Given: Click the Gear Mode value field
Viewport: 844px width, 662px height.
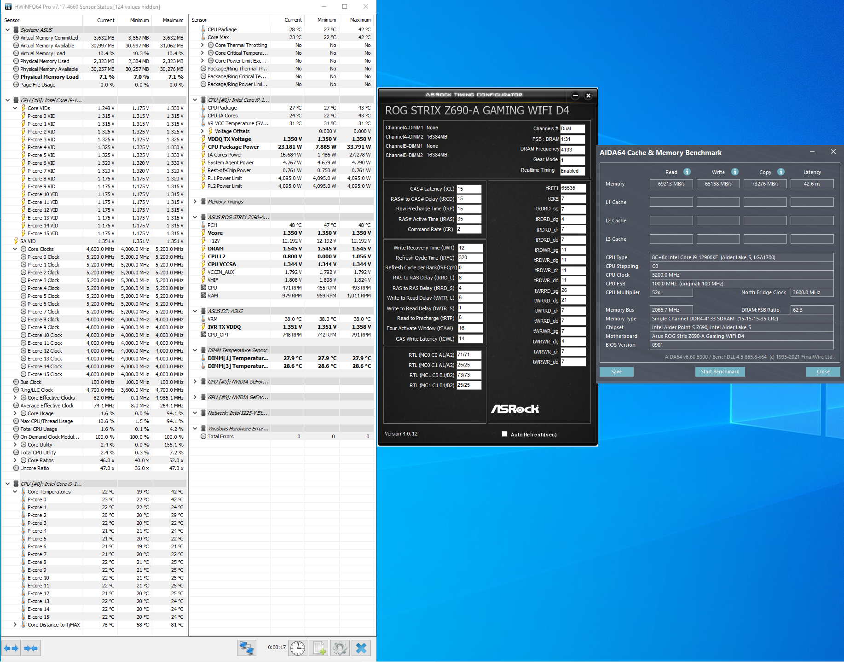Looking at the screenshot, I should [x=572, y=160].
